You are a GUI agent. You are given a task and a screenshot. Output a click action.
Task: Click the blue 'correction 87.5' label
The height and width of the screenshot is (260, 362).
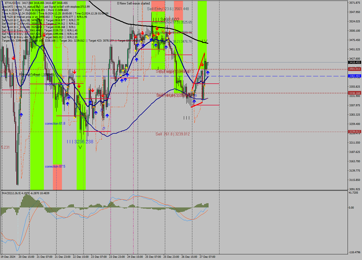click(x=55, y=166)
